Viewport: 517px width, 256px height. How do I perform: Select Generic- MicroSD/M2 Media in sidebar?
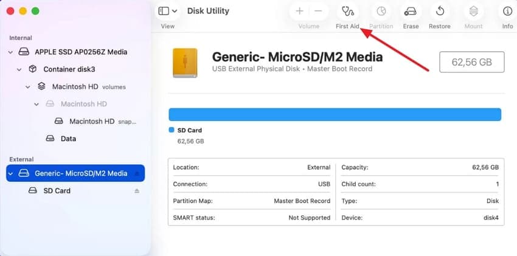(75, 173)
